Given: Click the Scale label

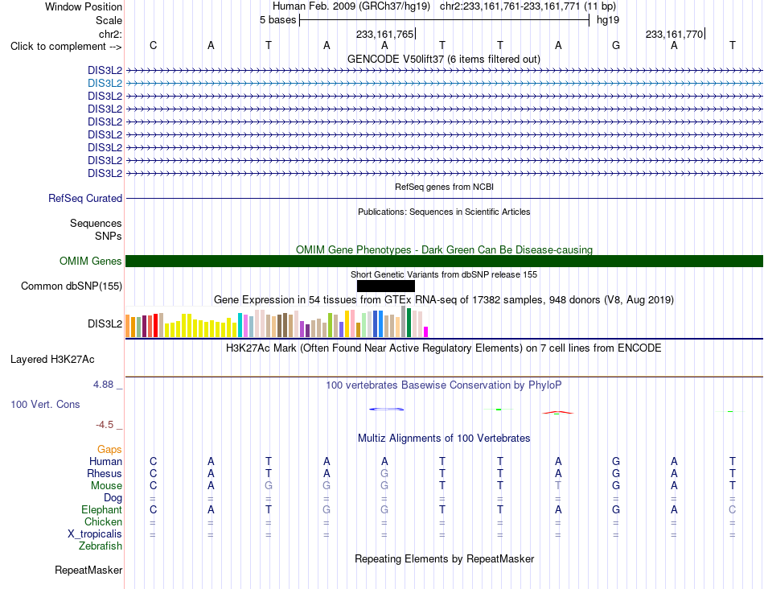Looking at the screenshot, I should (x=109, y=20).
